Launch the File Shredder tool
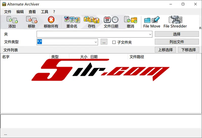Viewport: 202px width, 138px height. point(175,22)
